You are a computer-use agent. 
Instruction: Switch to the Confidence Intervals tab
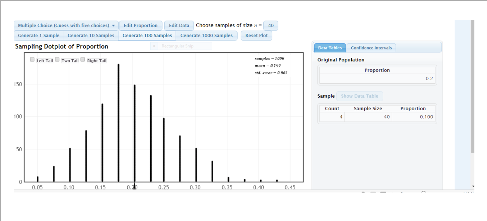click(371, 47)
